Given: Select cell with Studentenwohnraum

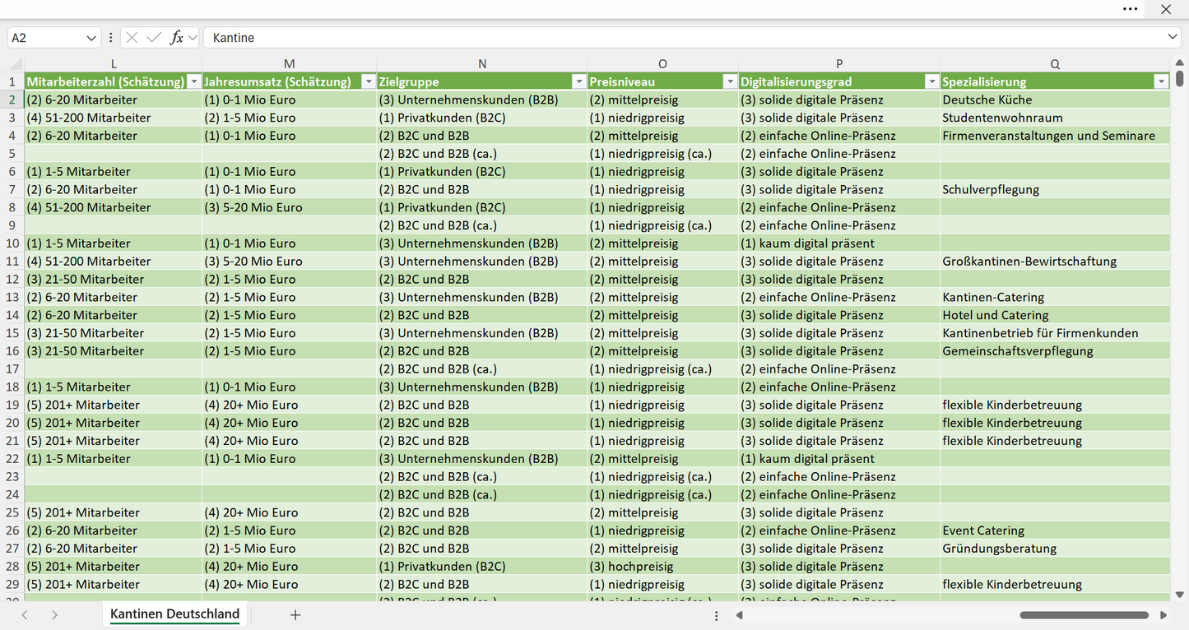Looking at the screenshot, I should tap(1055, 118).
